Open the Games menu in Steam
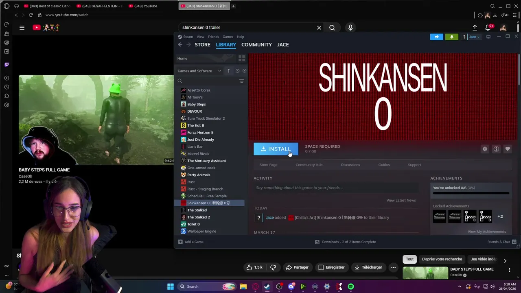The image size is (521, 293). point(228,37)
